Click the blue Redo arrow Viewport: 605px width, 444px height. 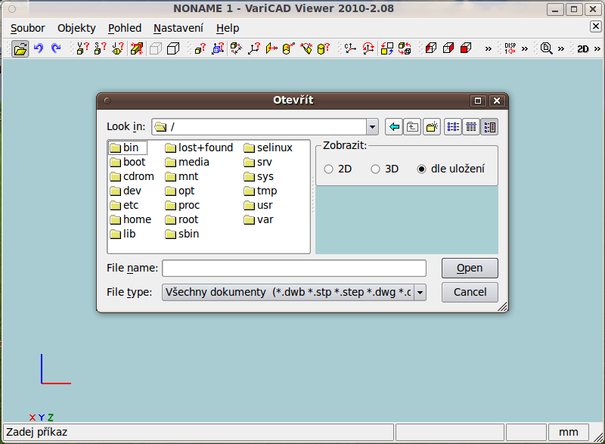pyautogui.click(x=56, y=48)
